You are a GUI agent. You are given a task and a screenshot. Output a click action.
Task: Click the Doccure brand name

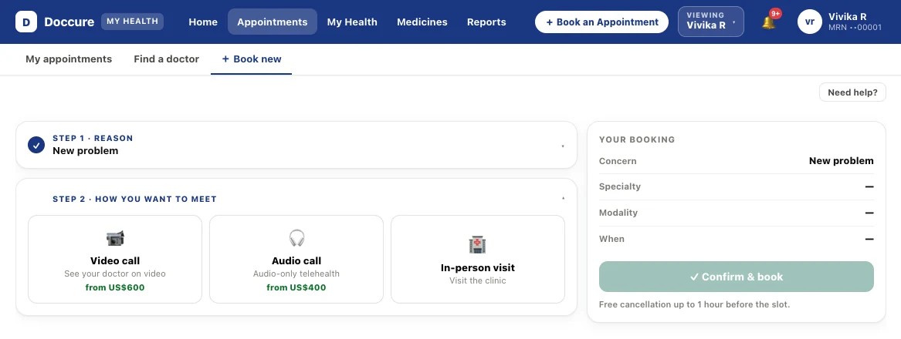tap(69, 22)
